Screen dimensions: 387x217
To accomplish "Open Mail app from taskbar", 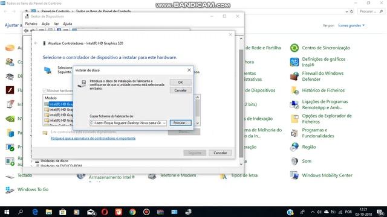I will 91,212.
